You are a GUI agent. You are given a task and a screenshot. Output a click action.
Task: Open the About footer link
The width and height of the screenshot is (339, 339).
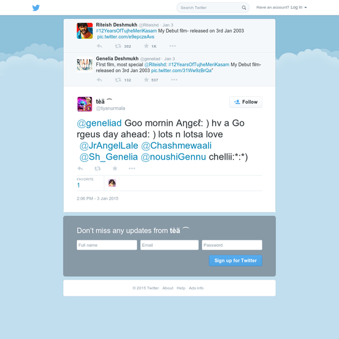pos(168,288)
